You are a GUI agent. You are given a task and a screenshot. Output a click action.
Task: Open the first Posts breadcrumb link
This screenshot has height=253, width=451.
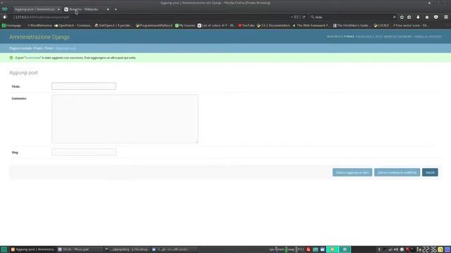(38, 48)
